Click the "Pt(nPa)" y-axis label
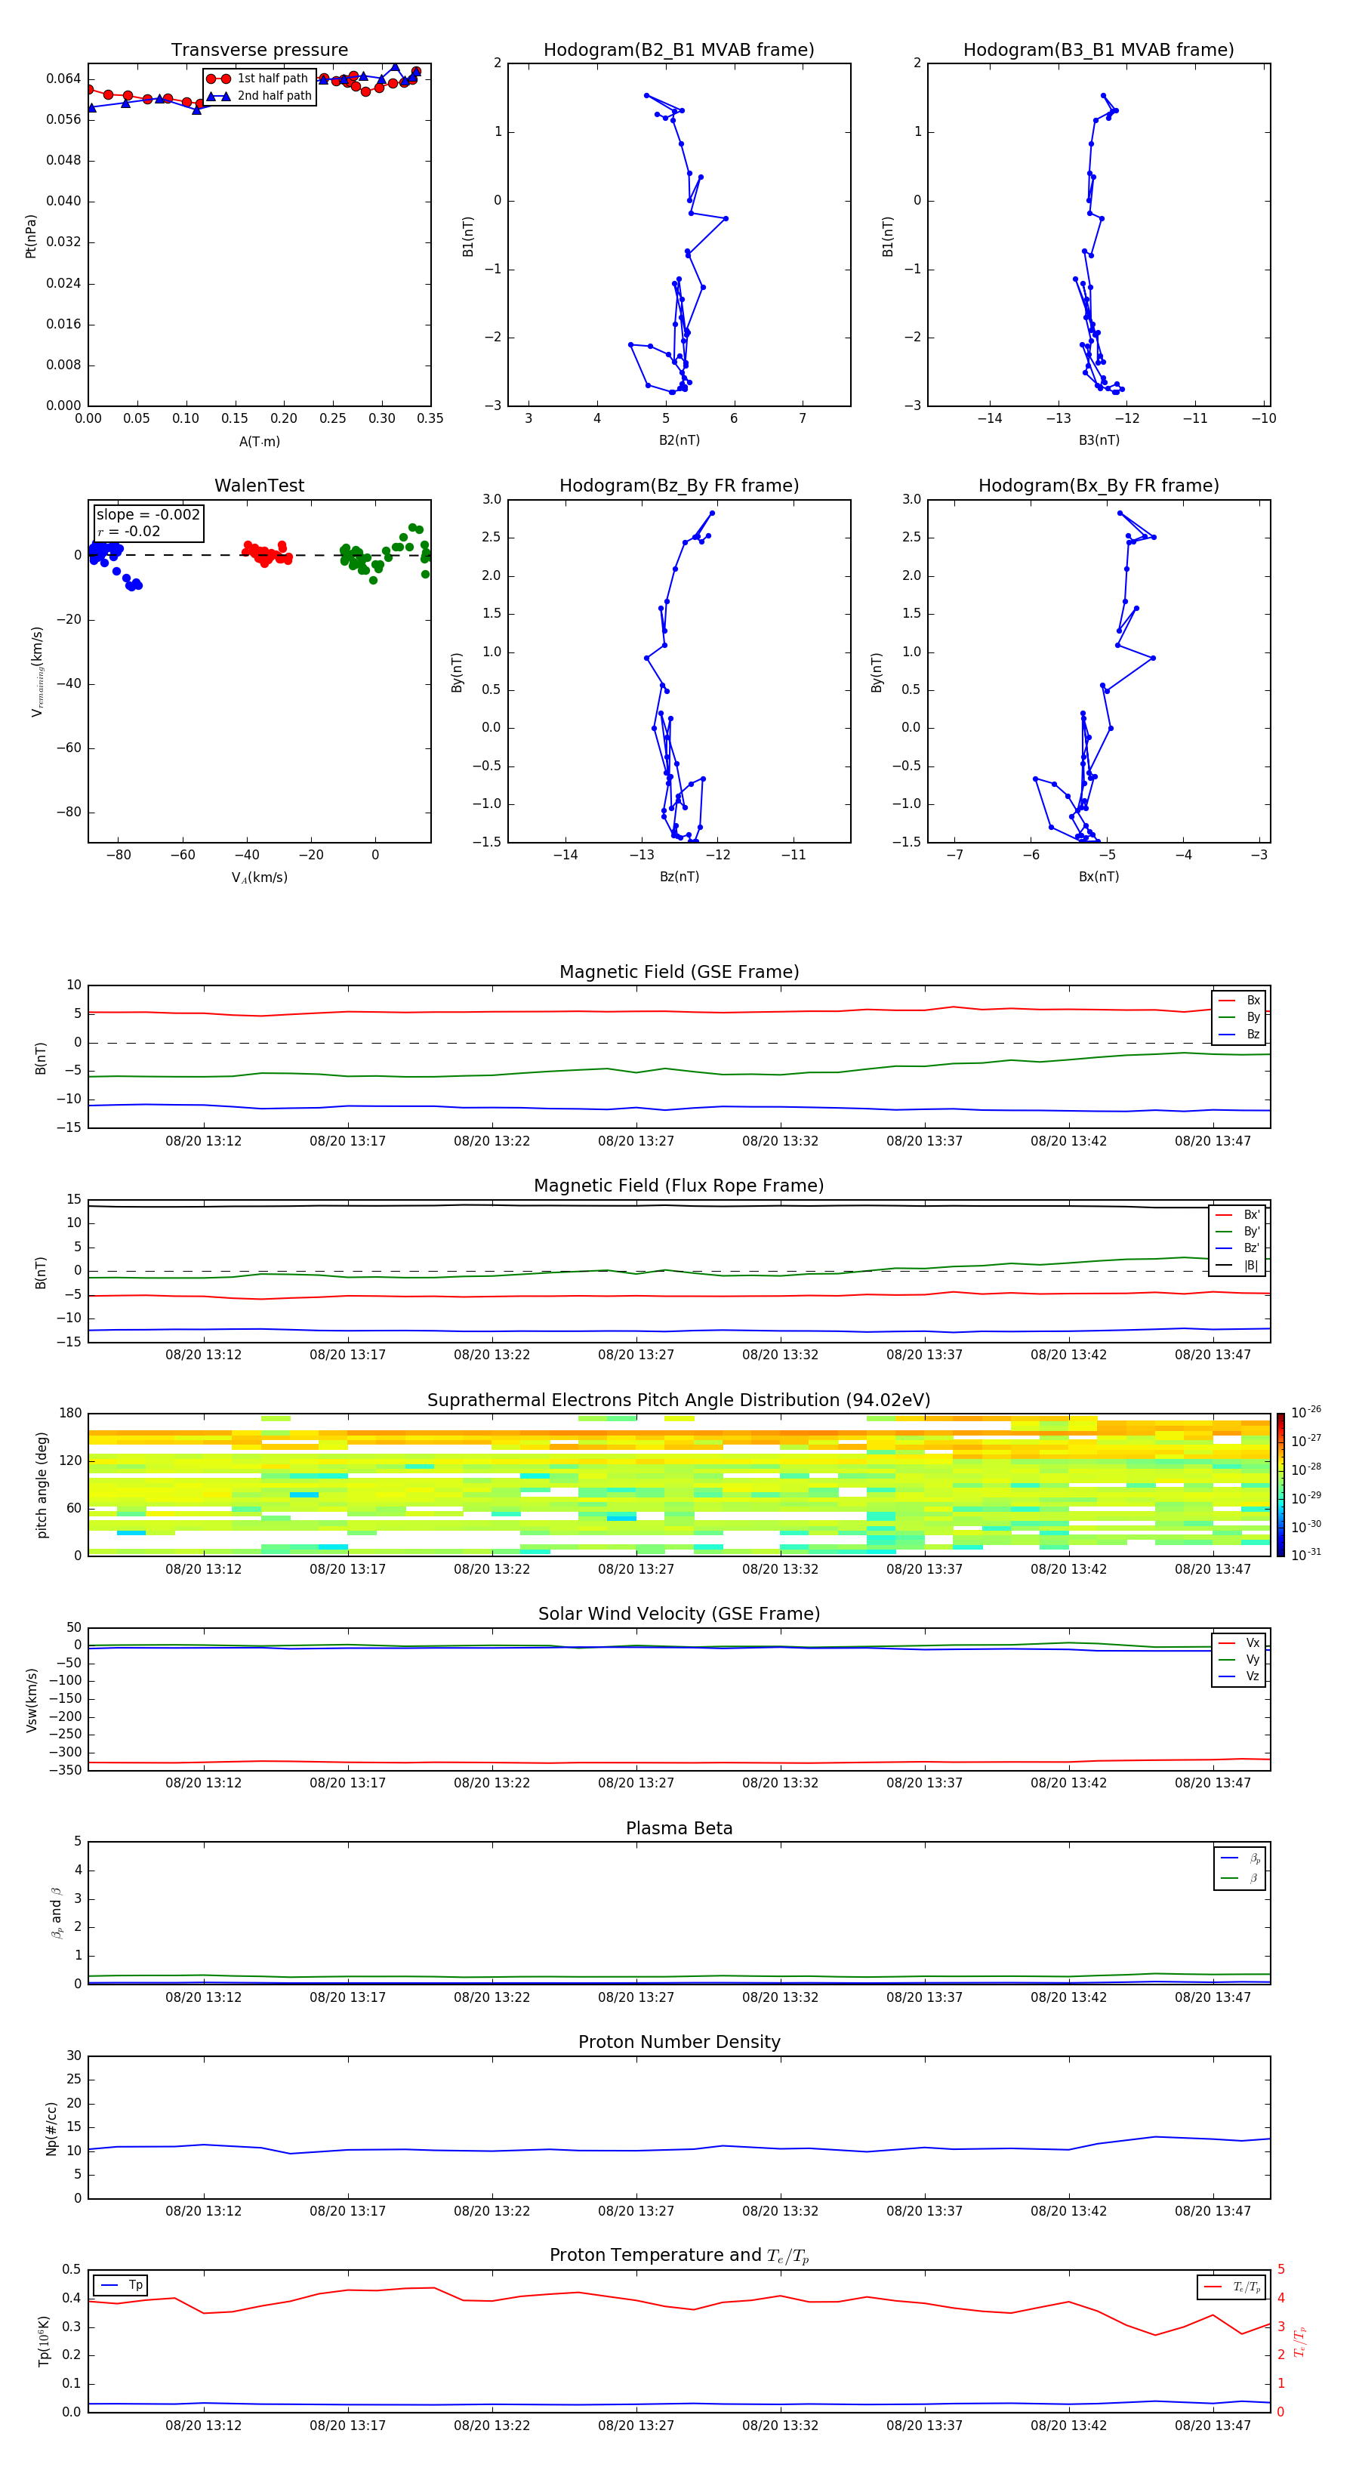 pyautogui.click(x=30, y=235)
